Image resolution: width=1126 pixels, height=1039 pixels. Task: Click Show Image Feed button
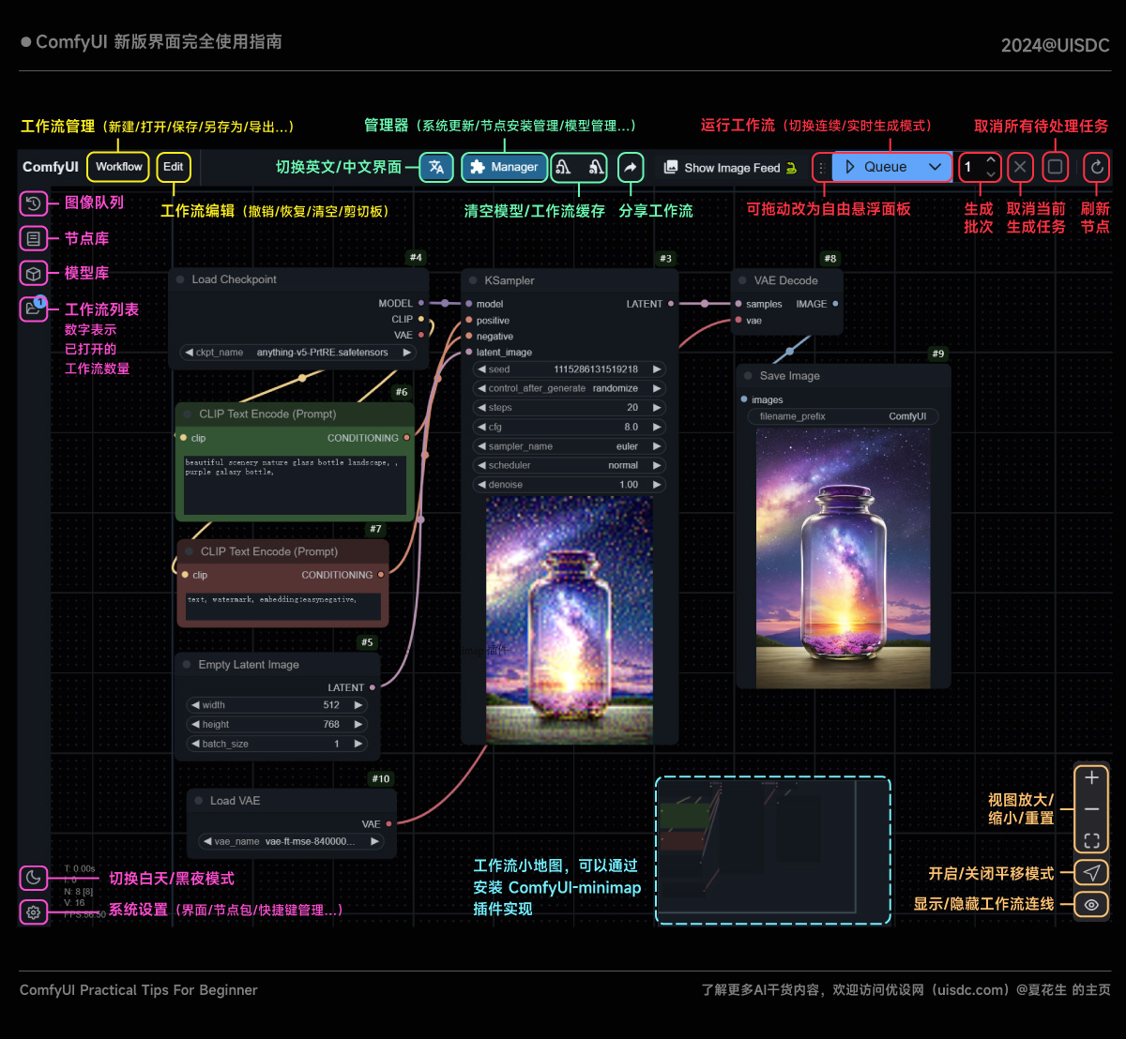pos(730,168)
